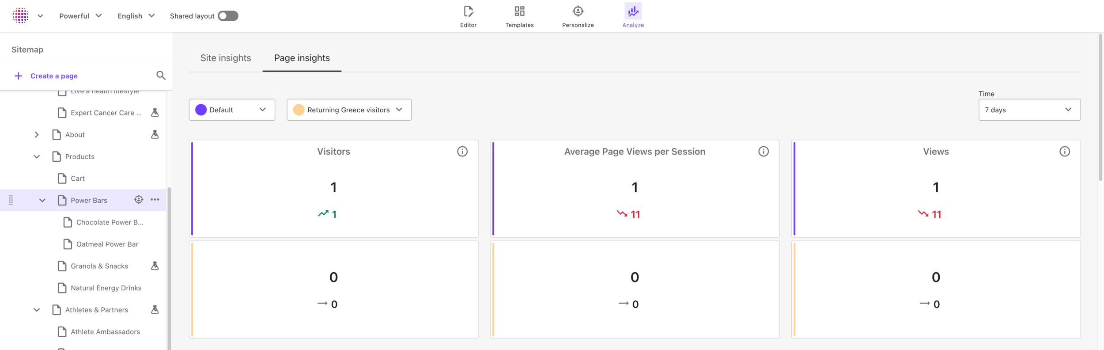Image resolution: width=1104 pixels, height=350 pixels.
Task: Click flask icon on About row
Action: [155, 134]
